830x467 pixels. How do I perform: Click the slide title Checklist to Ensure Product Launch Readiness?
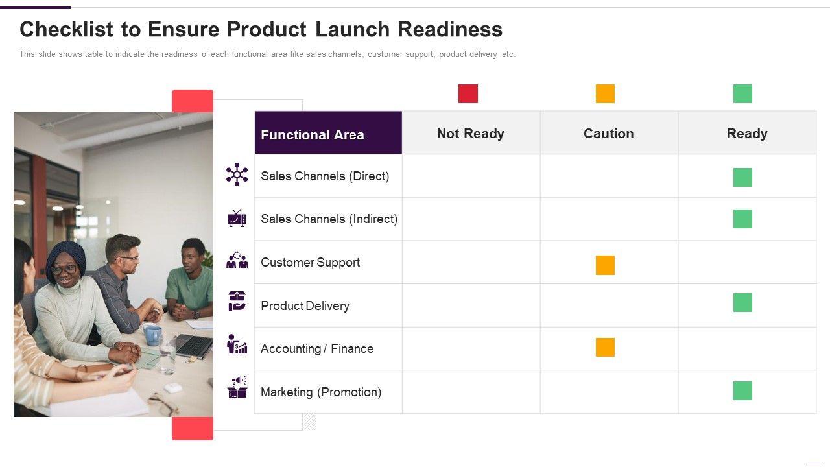[x=261, y=29]
